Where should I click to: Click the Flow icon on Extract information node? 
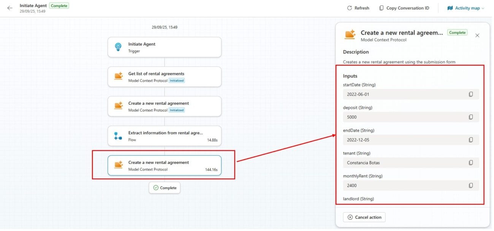[x=118, y=136]
